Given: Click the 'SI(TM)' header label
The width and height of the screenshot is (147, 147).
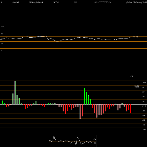Looking at the screenshot, I should [x=56, y=2].
